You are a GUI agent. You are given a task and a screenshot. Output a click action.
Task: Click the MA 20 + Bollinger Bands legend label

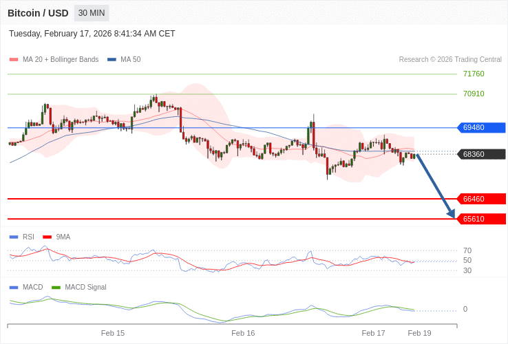click(61, 60)
